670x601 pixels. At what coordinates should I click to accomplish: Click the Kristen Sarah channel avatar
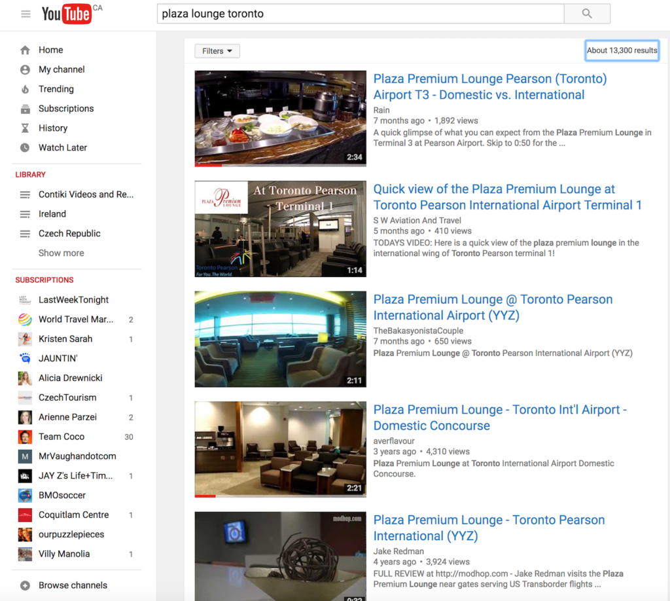click(x=26, y=339)
